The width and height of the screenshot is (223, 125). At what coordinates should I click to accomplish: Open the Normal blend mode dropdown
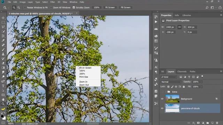click(171, 82)
